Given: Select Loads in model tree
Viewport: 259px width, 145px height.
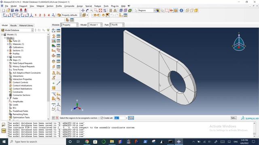Looking at the screenshot, I should (15, 105).
